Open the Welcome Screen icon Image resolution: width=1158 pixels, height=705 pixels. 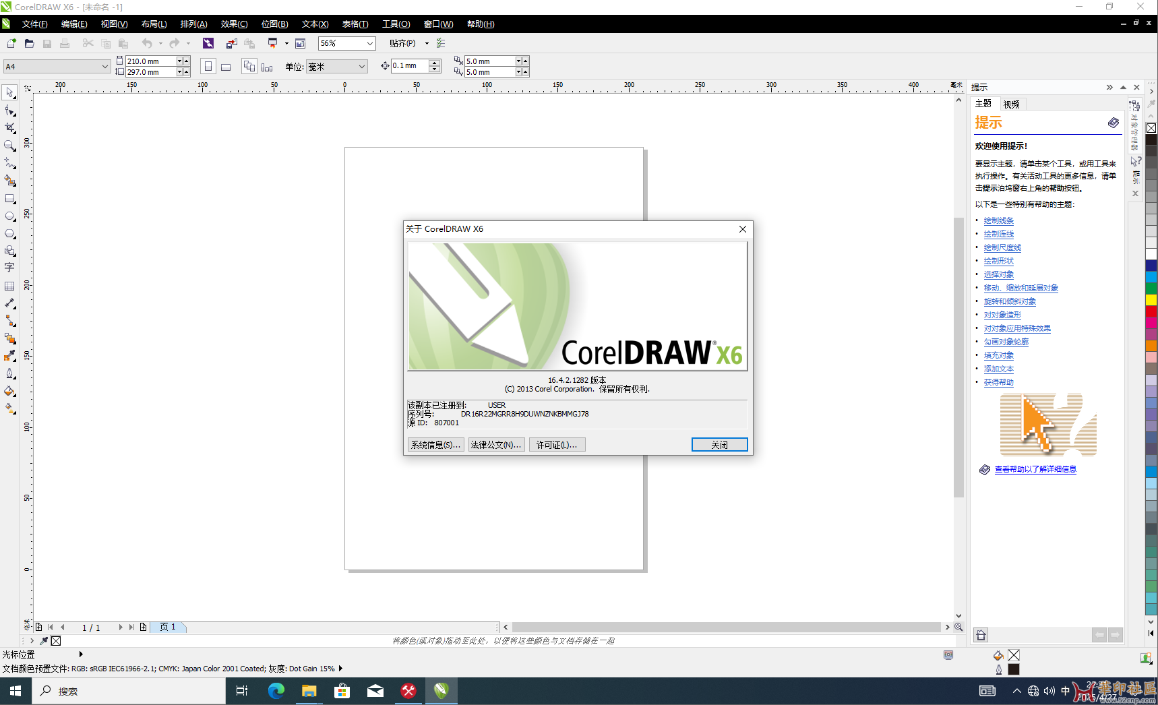[301, 43]
